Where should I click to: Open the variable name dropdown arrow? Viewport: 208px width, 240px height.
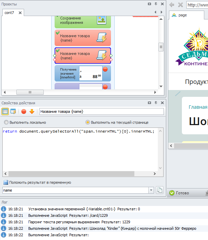tap(151, 190)
